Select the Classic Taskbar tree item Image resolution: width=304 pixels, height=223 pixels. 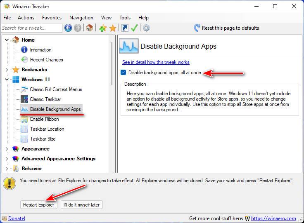click(45, 99)
